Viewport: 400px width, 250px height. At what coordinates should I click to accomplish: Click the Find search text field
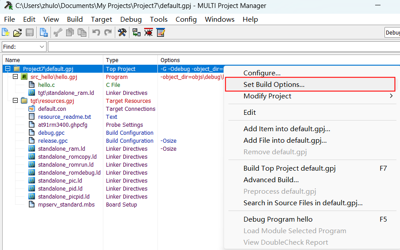(x=222, y=47)
